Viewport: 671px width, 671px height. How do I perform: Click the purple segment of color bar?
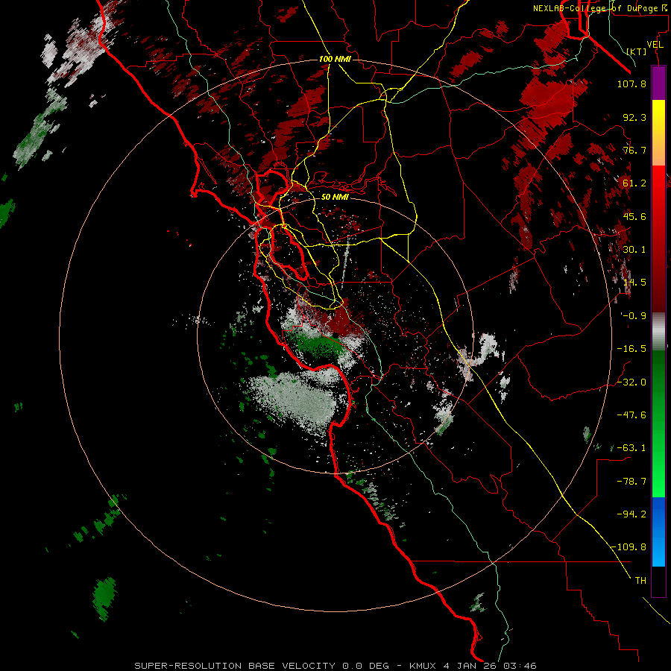pyautogui.click(x=658, y=83)
